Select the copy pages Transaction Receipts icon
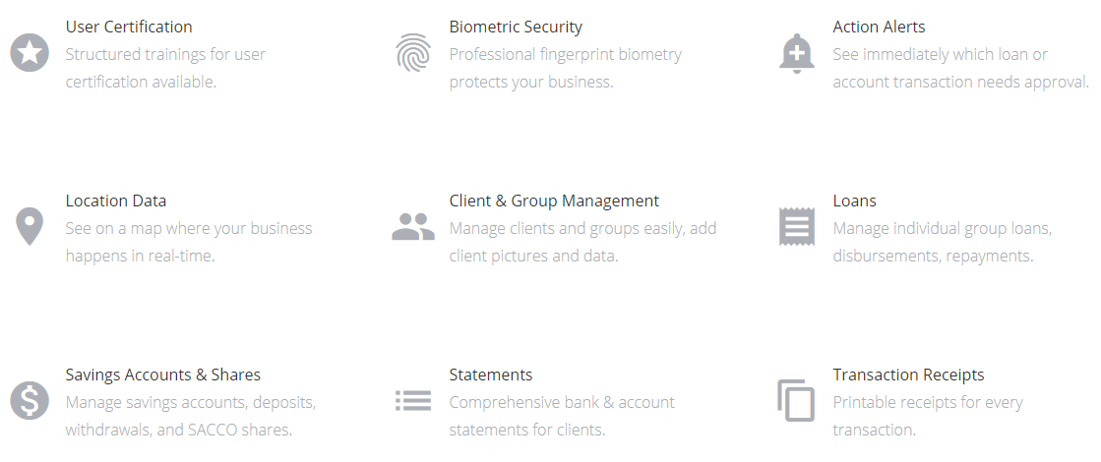Viewport: 1101px width, 462px height. [x=796, y=400]
